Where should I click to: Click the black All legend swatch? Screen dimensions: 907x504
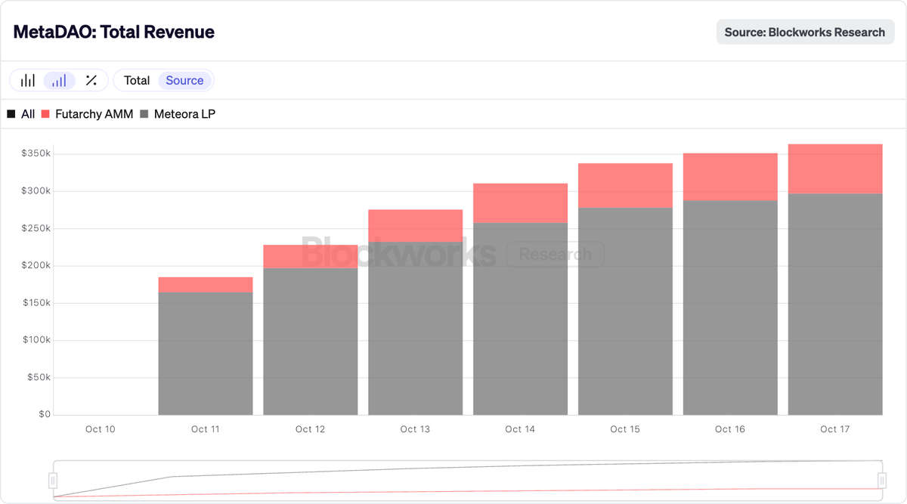12,113
